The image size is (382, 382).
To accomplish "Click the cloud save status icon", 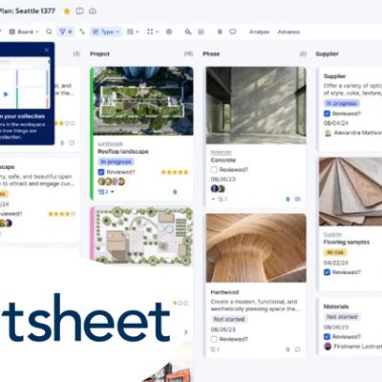I will click(x=93, y=11).
